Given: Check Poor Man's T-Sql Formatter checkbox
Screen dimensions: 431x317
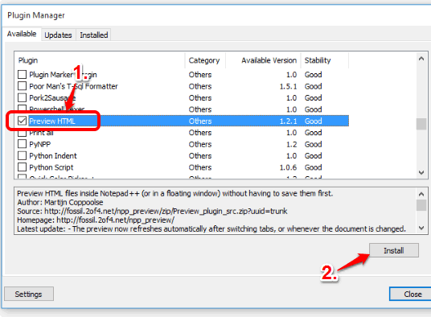Looking at the screenshot, I should (x=22, y=86).
